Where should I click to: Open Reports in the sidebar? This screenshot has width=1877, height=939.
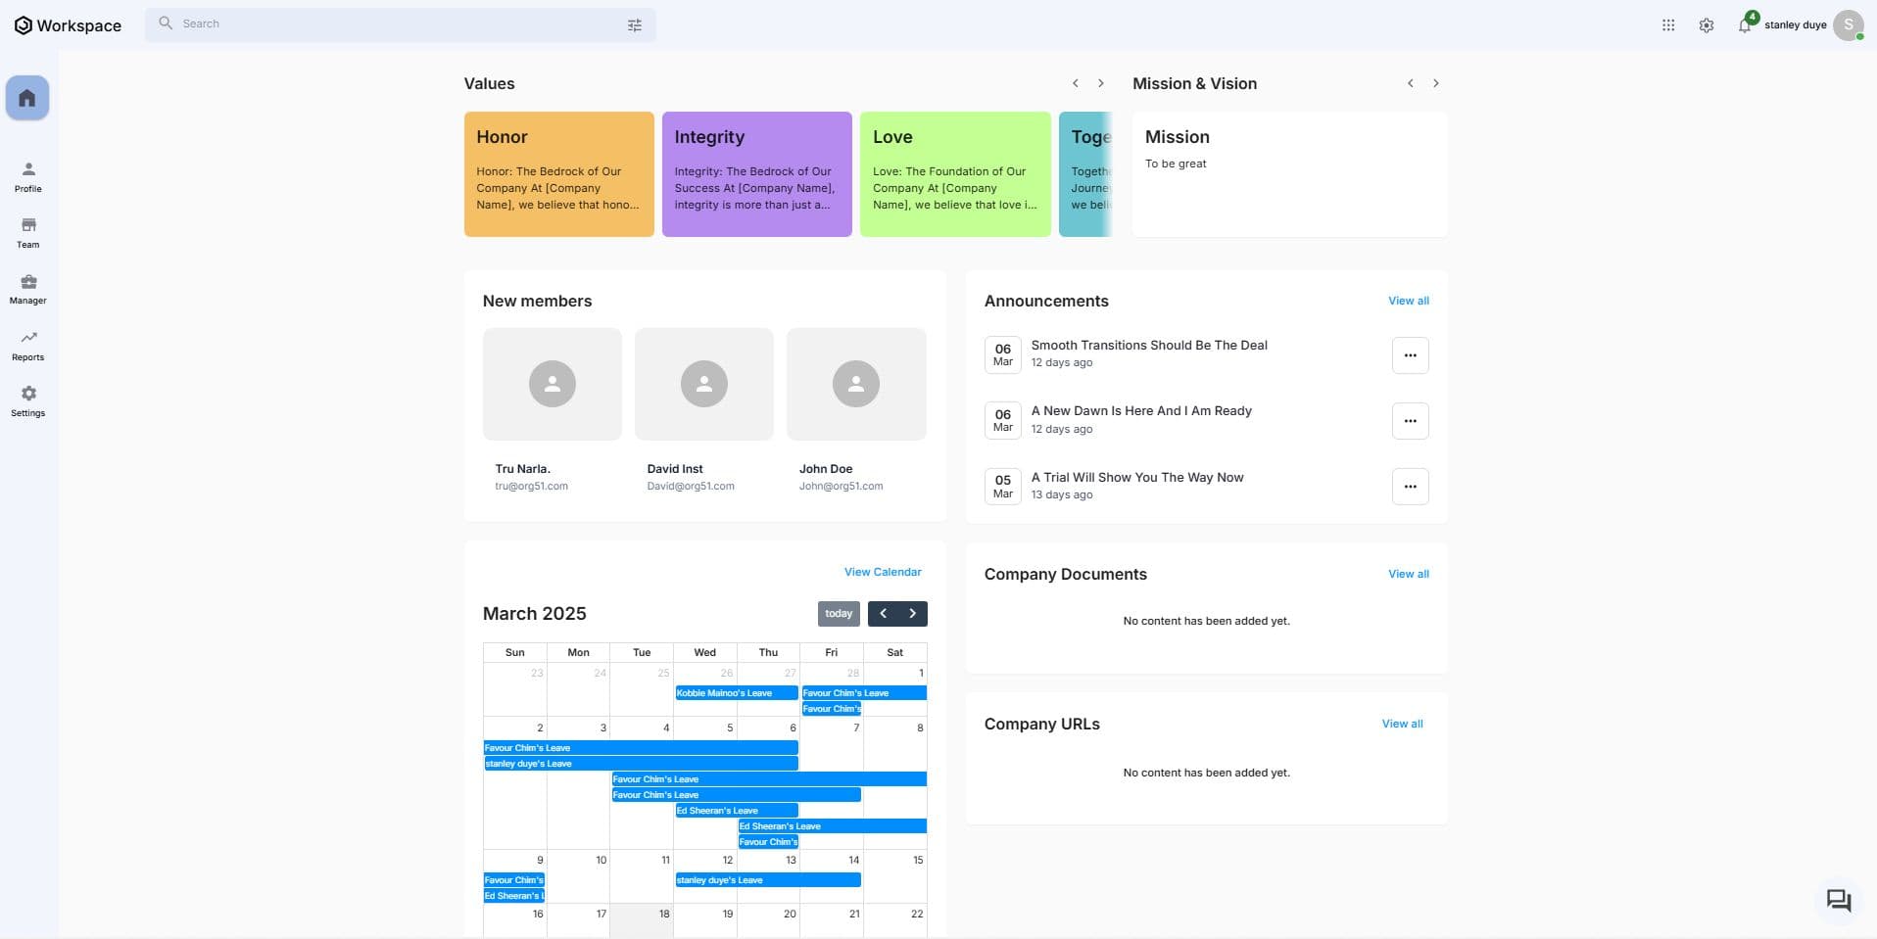(x=27, y=346)
